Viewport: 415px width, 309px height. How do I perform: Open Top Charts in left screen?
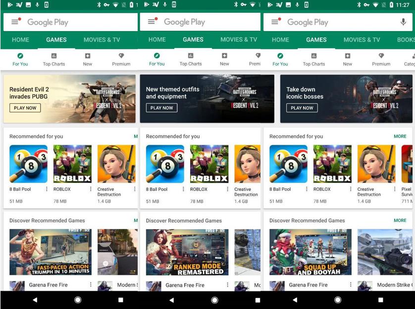pyautogui.click(x=54, y=60)
